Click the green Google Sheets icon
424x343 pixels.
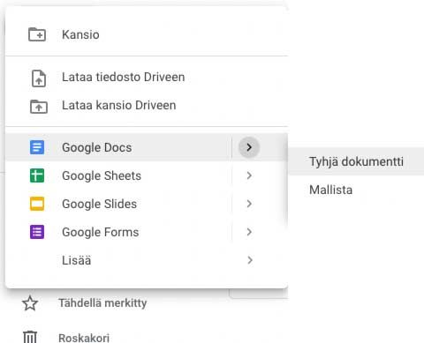click(x=37, y=175)
